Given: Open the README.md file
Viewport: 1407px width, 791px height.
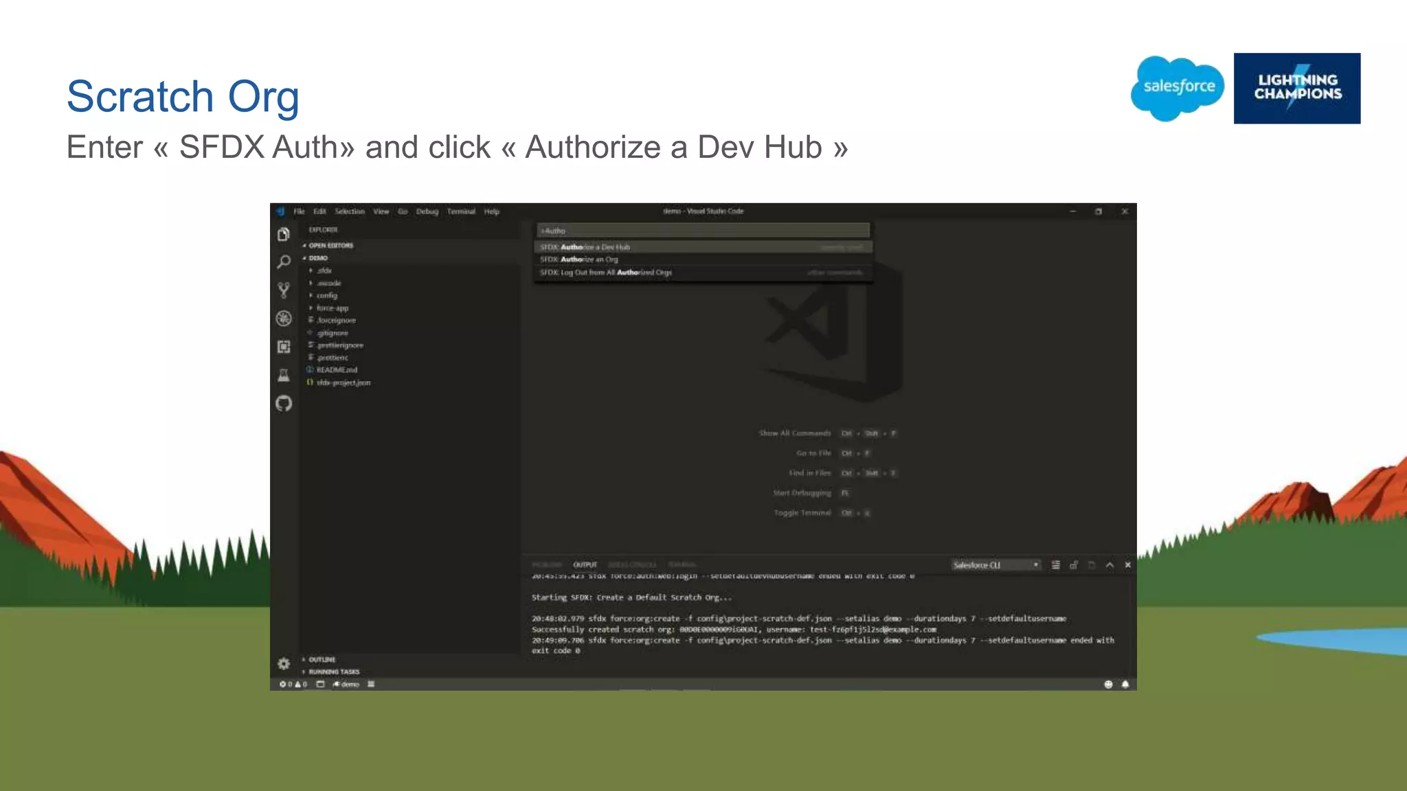Looking at the screenshot, I should 411,370.
